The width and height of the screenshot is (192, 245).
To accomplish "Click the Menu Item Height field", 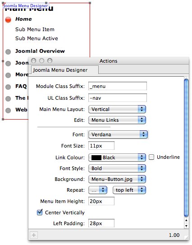I will click(101, 201).
